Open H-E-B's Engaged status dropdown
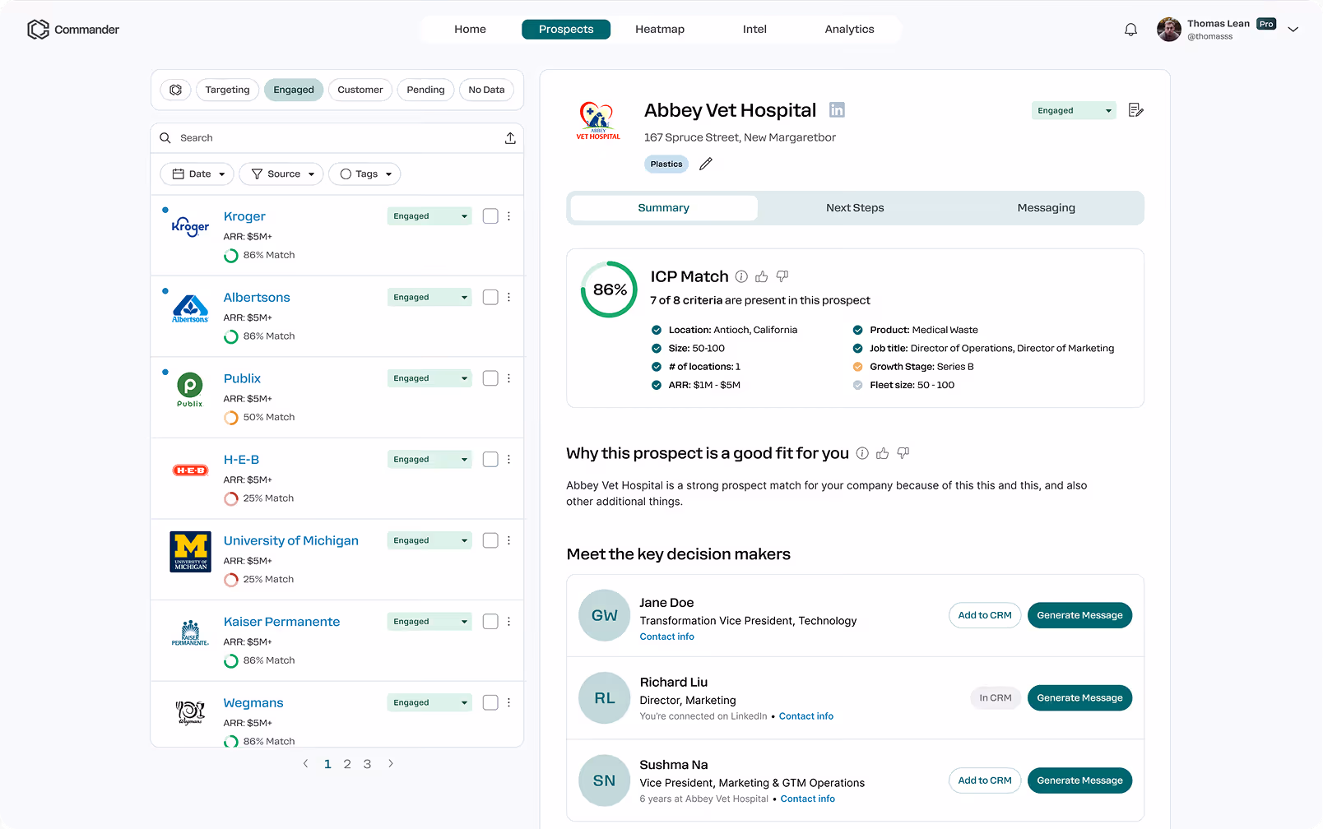Viewport: 1323px width, 829px height. 429,459
